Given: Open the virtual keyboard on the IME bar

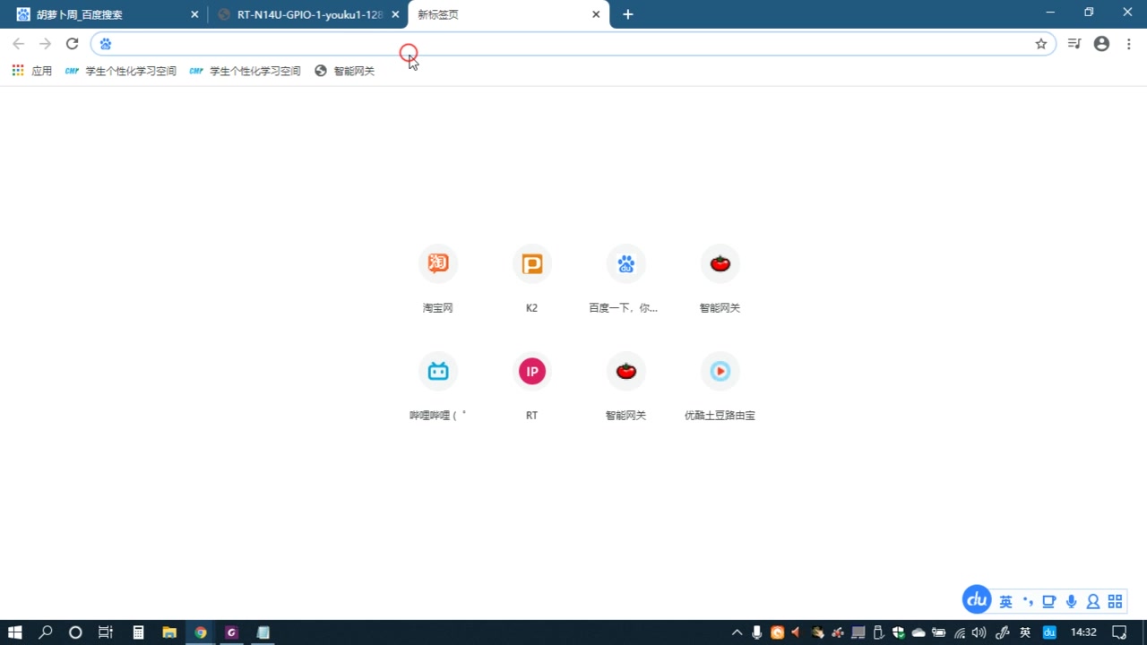Looking at the screenshot, I should [1048, 601].
